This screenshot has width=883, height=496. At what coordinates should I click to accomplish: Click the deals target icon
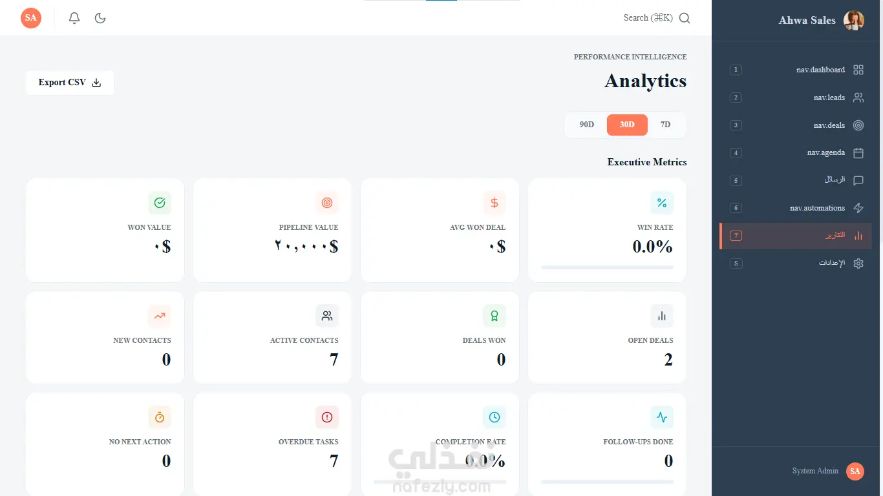(x=858, y=125)
